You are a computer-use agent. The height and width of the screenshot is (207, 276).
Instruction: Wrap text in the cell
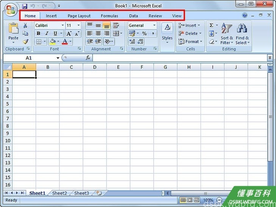point(116,25)
